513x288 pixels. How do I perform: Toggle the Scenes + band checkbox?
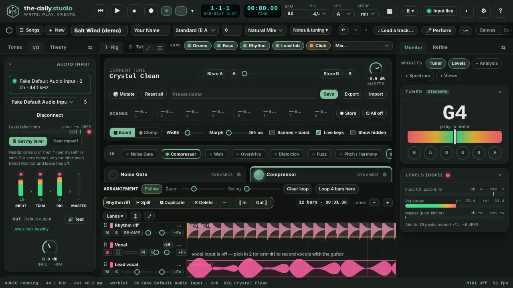pos(272,132)
